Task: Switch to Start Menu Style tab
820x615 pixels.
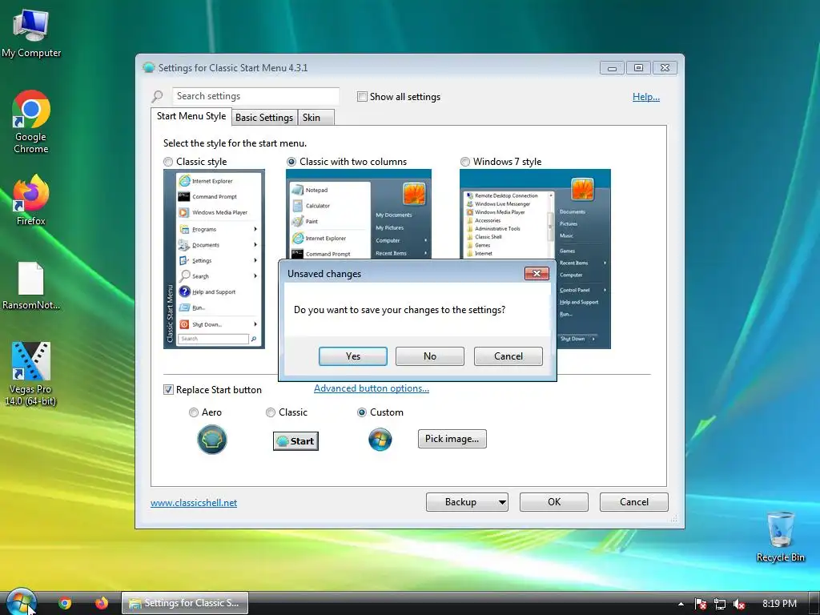Action: click(191, 116)
